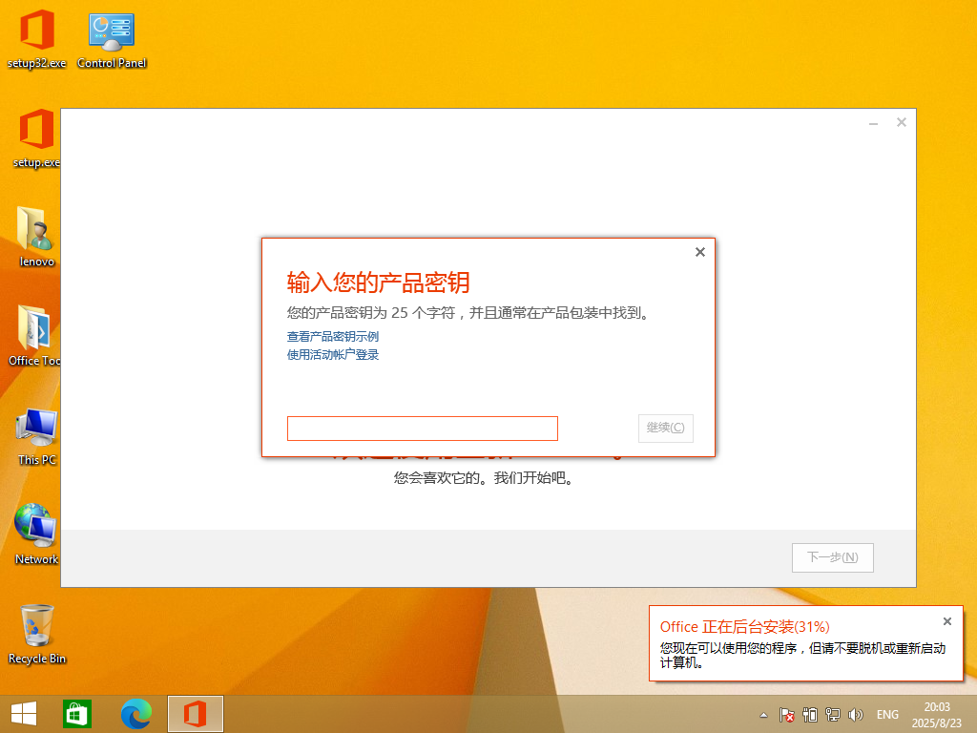Click the volume icon in system tray

(x=856, y=714)
